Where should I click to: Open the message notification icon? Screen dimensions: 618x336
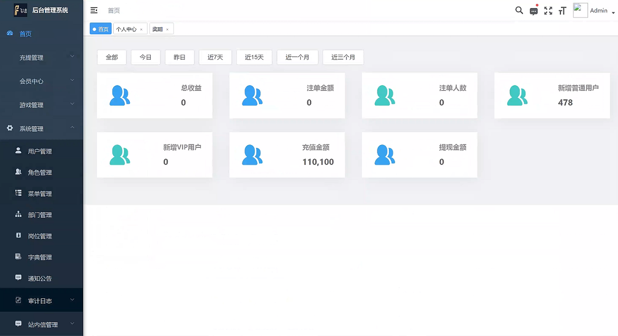tap(534, 11)
